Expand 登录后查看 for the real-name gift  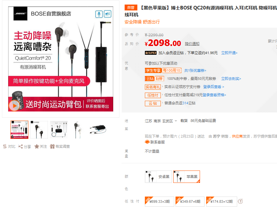214,87
